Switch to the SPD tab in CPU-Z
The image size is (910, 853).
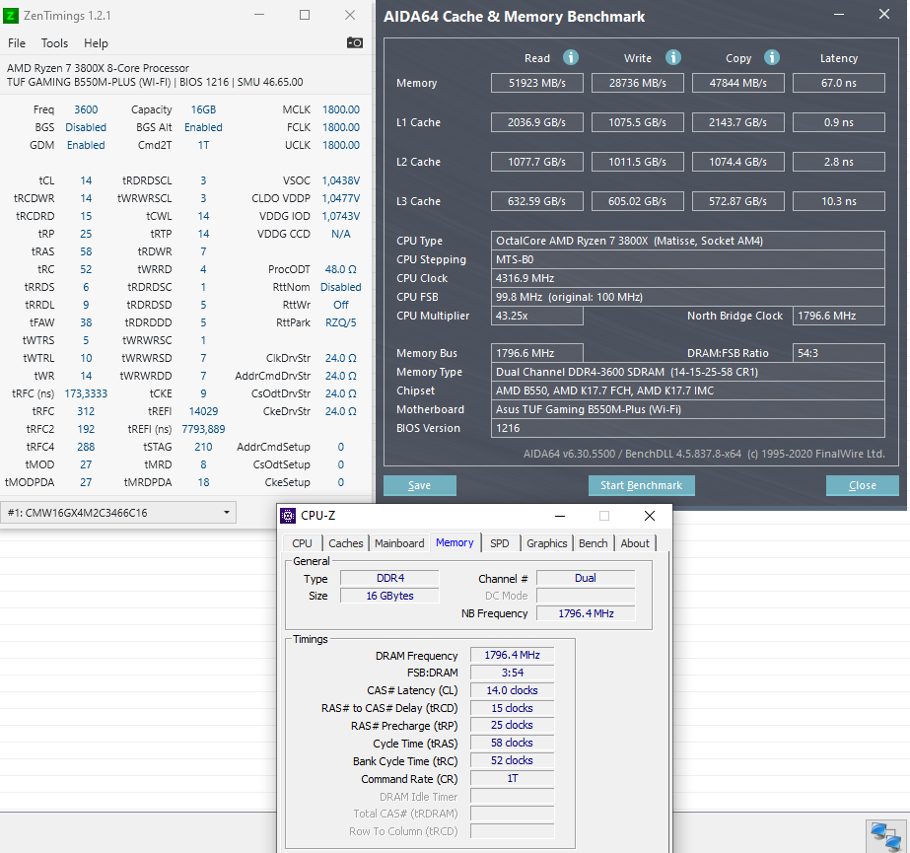click(500, 543)
